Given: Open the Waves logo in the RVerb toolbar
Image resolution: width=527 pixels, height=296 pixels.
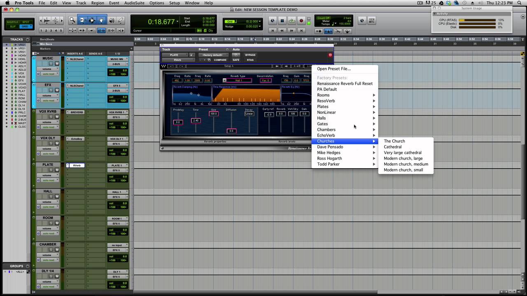Looking at the screenshot, I should [163, 66].
